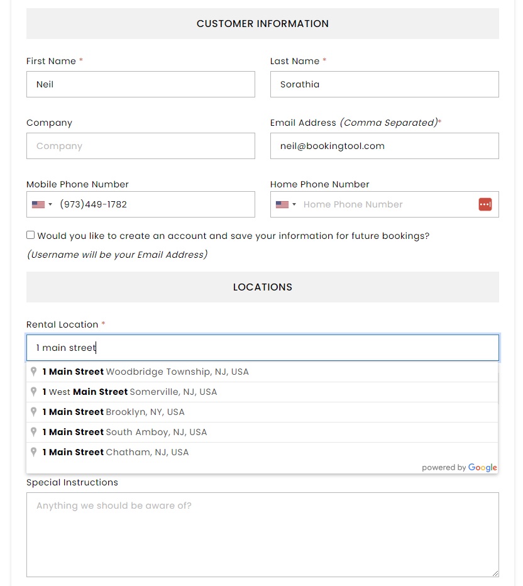Click the map pin icon beside Woodbridge Township suggestion

[33, 372]
